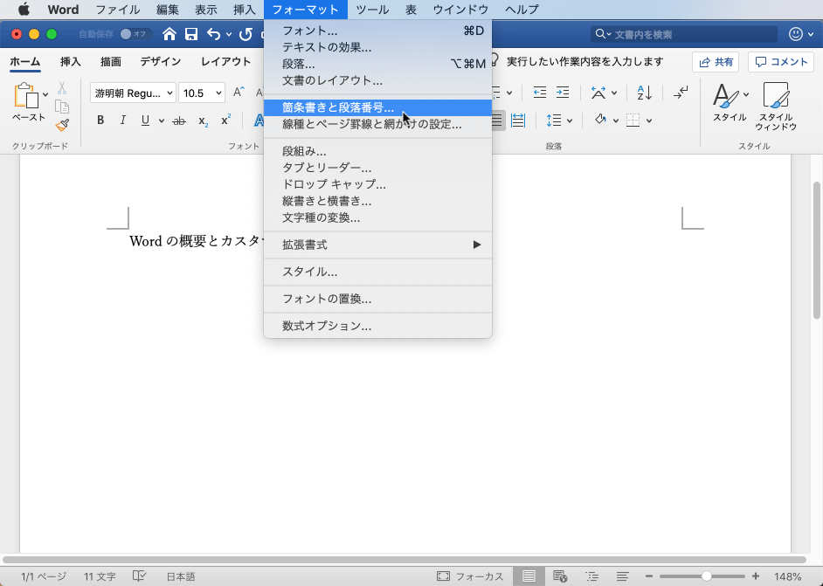823x586 pixels.
Task: Switch to Draft view icon
Action: click(623, 576)
